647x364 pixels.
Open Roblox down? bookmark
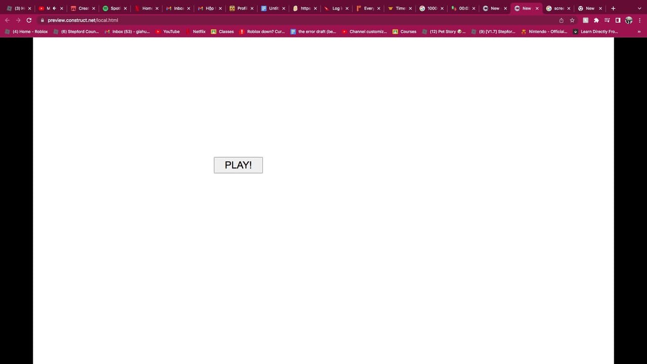pos(262,31)
